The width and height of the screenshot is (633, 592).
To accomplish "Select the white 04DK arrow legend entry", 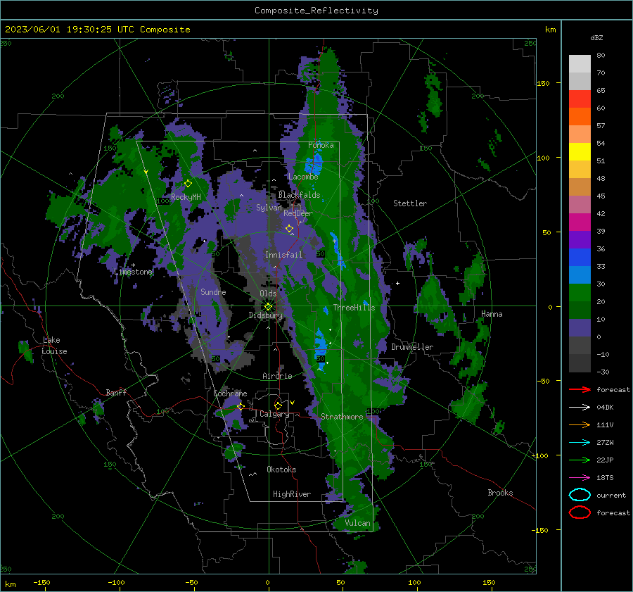I will (x=580, y=407).
